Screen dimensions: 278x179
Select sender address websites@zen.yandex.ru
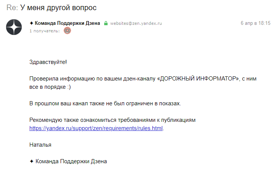tap(136, 23)
